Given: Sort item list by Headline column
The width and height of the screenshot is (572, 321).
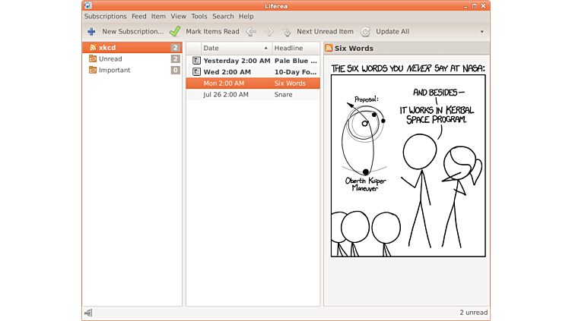Looking at the screenshot, I should [295, 48].
